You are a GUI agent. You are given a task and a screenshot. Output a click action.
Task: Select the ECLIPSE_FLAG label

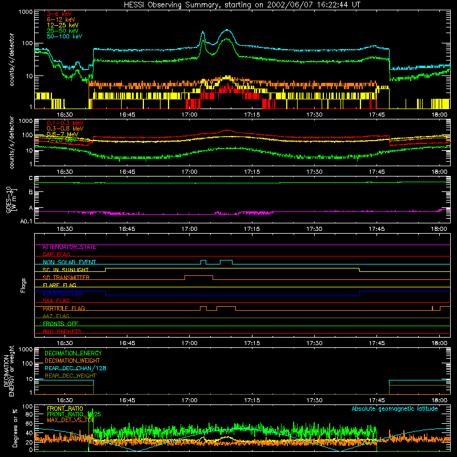click(62, 293)
